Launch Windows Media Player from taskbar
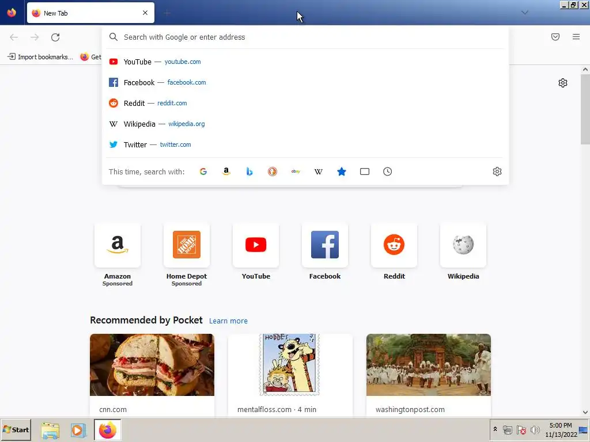 tap(78, 430)
